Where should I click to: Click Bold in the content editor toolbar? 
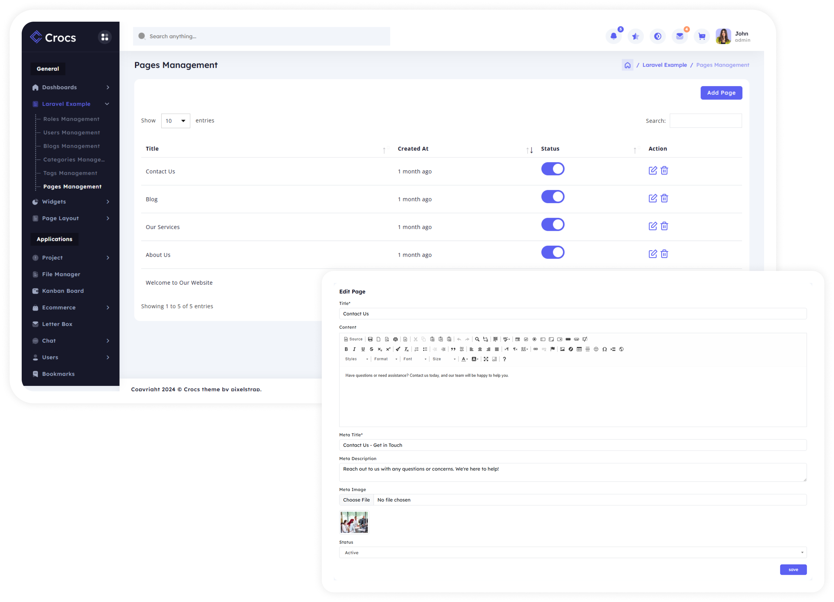tap(346, 349)
